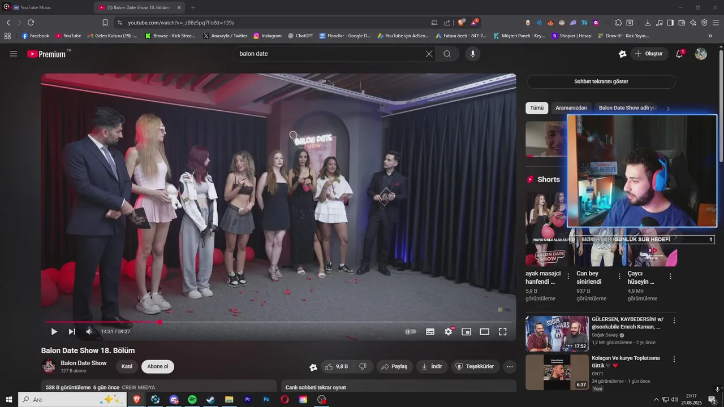724x407 pixels.
Task: Close the Balon Date Show browser tab
Action: click(179, 7)
